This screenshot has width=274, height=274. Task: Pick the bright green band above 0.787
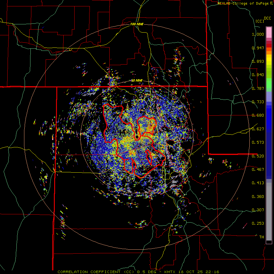269,83
